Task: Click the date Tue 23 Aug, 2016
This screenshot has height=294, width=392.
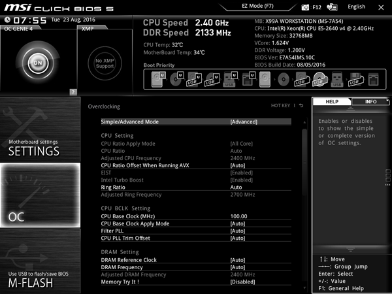Action: (73, 20)
